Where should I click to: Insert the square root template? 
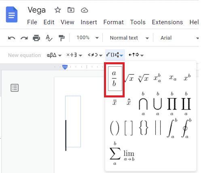pyautogui.click(x=129, y=78)
